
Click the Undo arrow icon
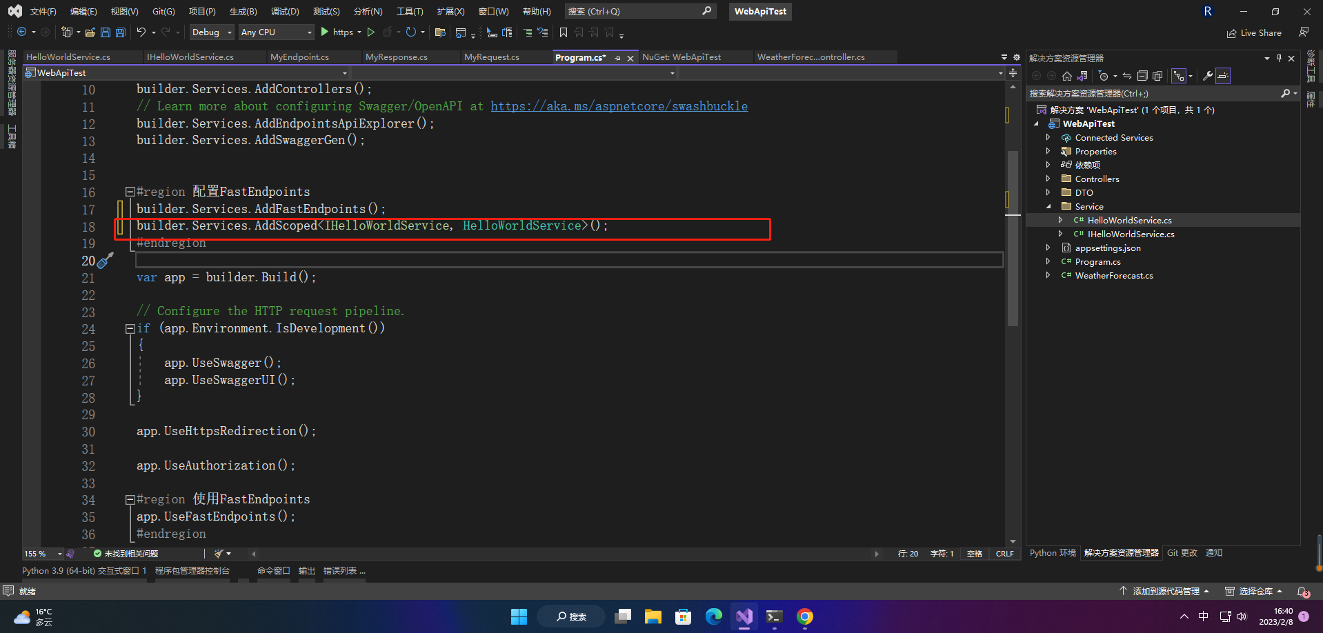pos(141,32)
